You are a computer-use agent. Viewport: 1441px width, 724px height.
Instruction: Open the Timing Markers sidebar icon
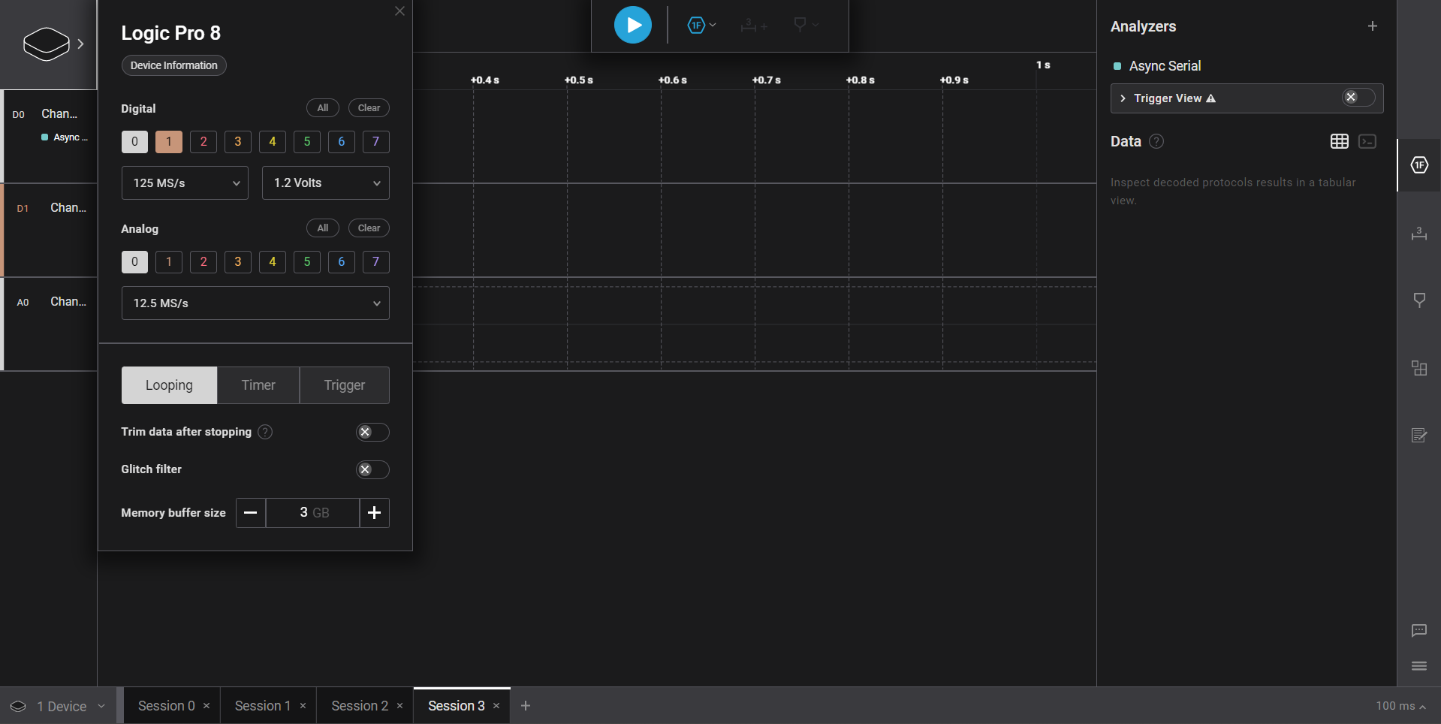coord(1419,300)
